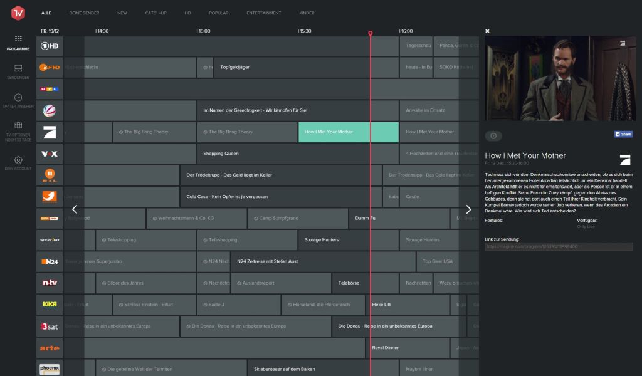Open the Bilder des Jahres programme

pyautogui.click(x=145, y=283)
